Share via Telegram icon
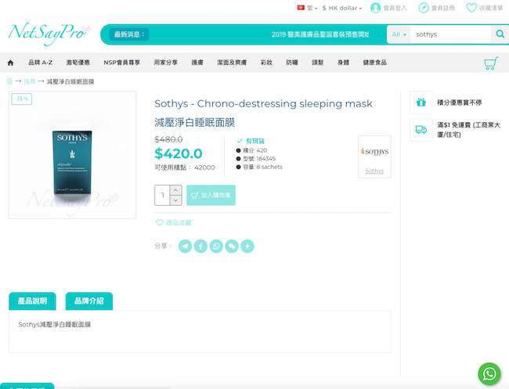This screenshot has height=389, width=509. click(x=185, y=247)
